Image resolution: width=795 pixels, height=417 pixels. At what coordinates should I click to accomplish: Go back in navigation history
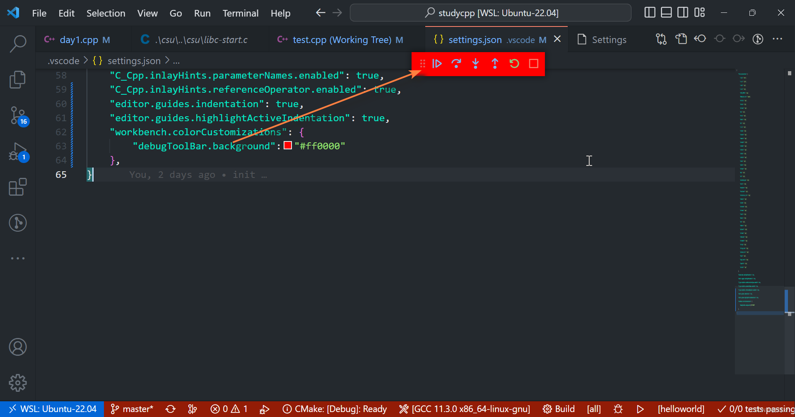pos(320,13)
